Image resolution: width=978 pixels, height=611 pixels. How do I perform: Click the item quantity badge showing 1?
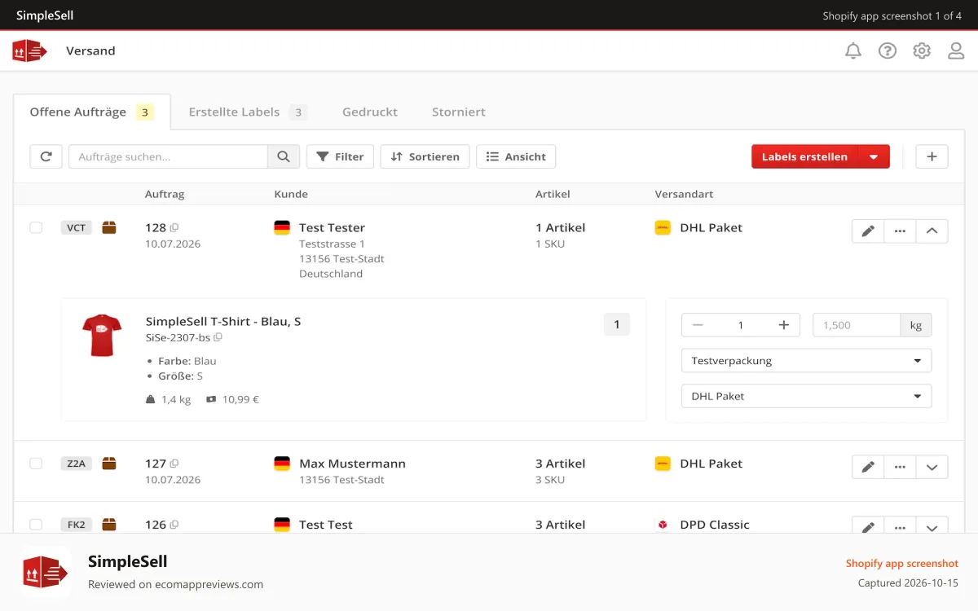pos(617,324)
